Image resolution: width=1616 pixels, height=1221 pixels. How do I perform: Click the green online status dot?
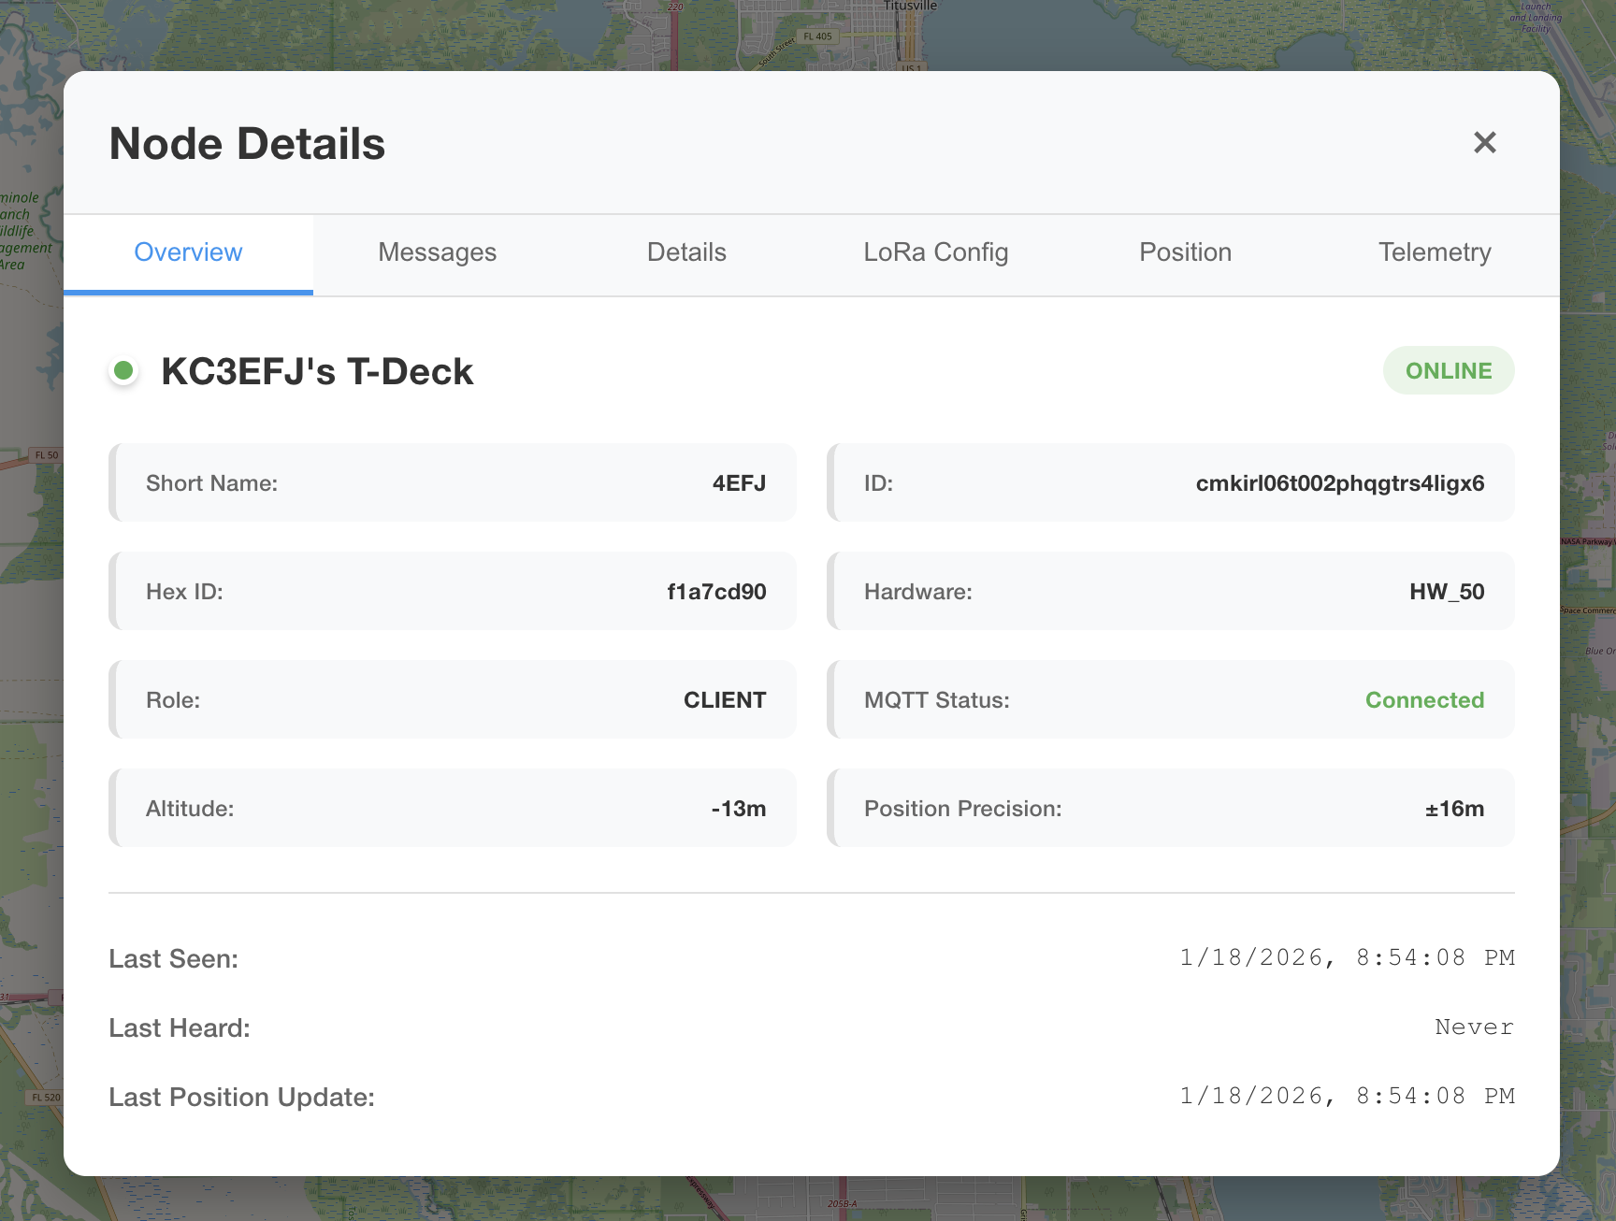click(x=123, y=371)
